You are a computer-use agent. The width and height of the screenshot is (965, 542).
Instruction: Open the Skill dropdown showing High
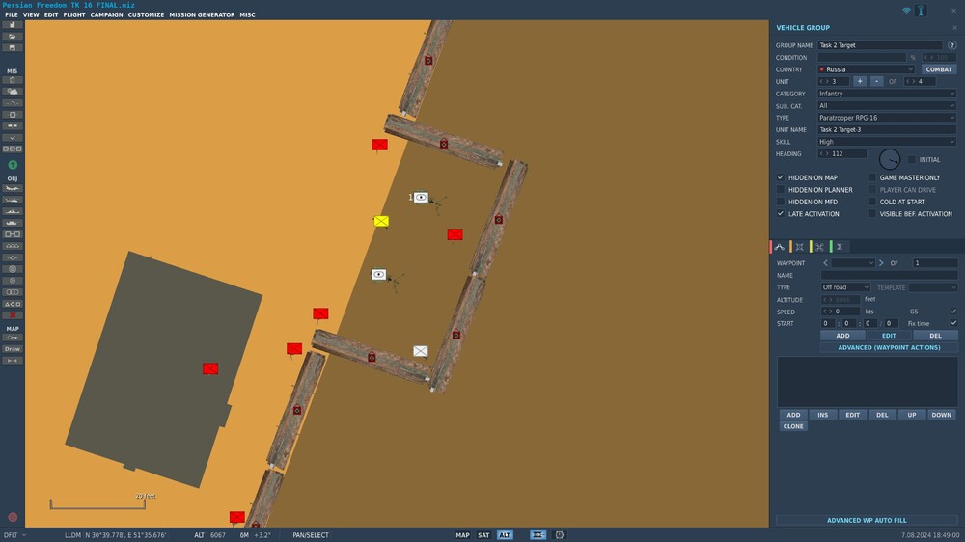[x=887, y=142]
